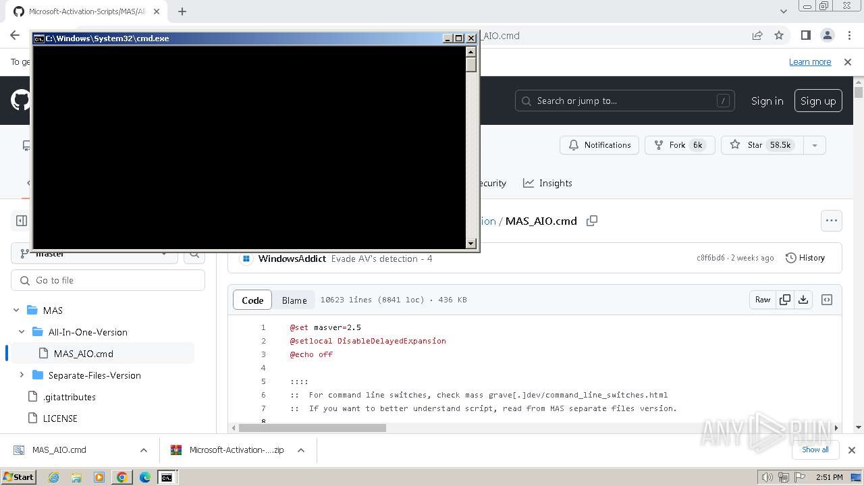The height and width of the screenshot is (486, 864).
Task: Bookmark this page with the star icon
Action: [779, 36]
